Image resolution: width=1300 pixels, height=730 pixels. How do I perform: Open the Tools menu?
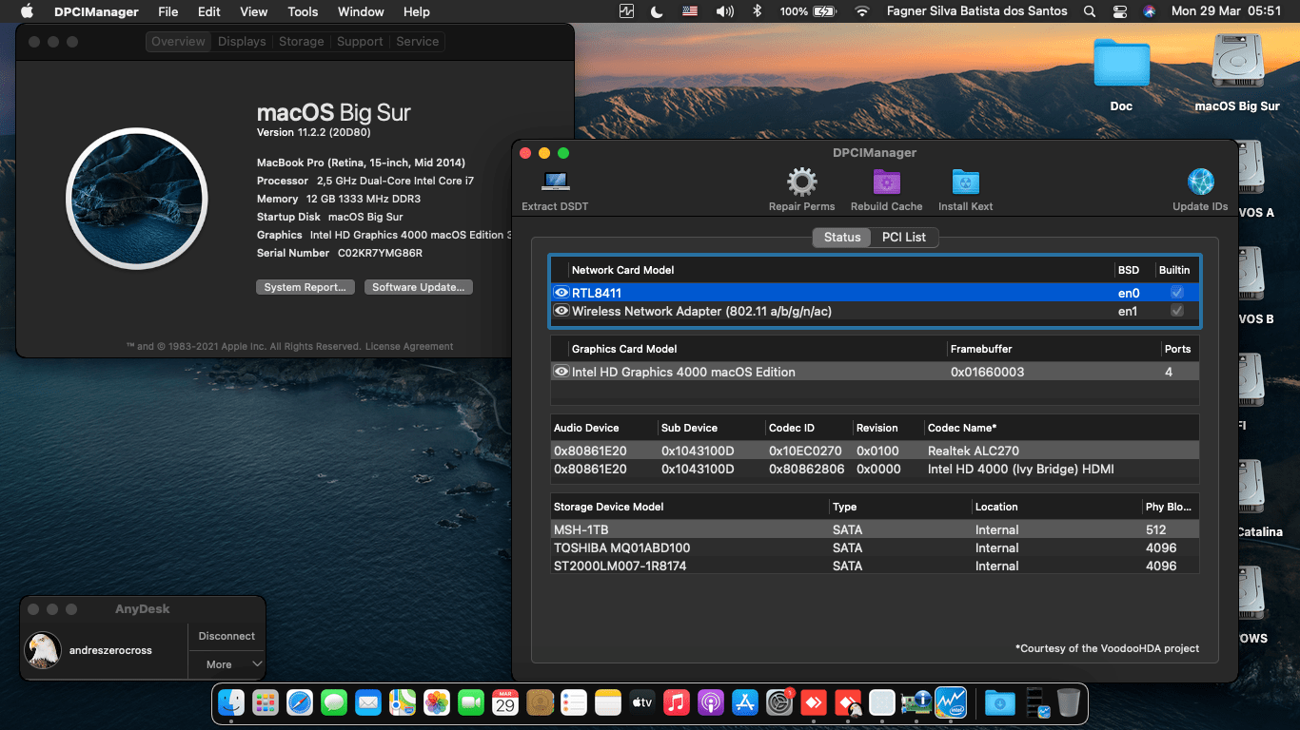click(303, 11)
